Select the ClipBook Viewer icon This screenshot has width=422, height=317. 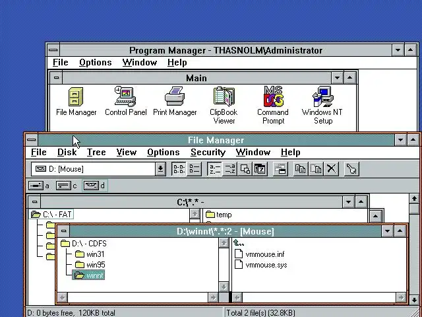[224, 106]
